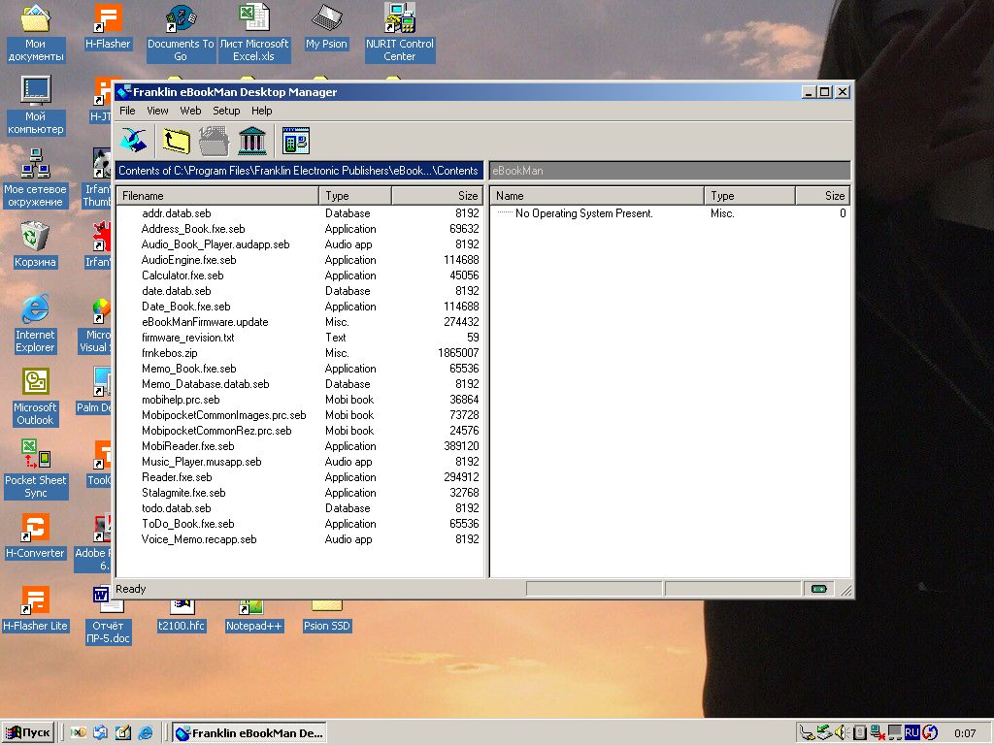Image resolution: width=994 pixels, height=745 pixels.
Task: Open the File menu
Action: point(127,111)
